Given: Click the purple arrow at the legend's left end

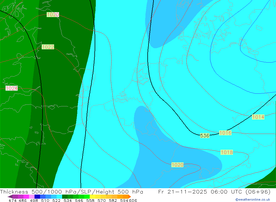Looking at the screenshot, I should (x=10, y=196).
